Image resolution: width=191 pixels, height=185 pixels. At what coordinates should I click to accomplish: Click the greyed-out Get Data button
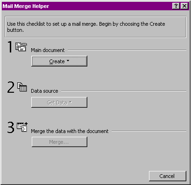click(x=59, y=103)
